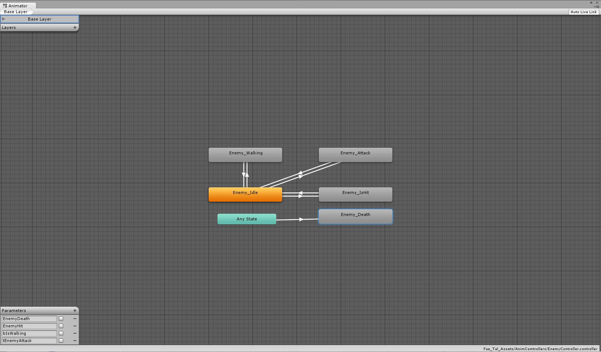The height and width of the screenshot is (352, 601).
Task: Enable the EnemyHit parameter checkbox
Action: coord(61,326)
